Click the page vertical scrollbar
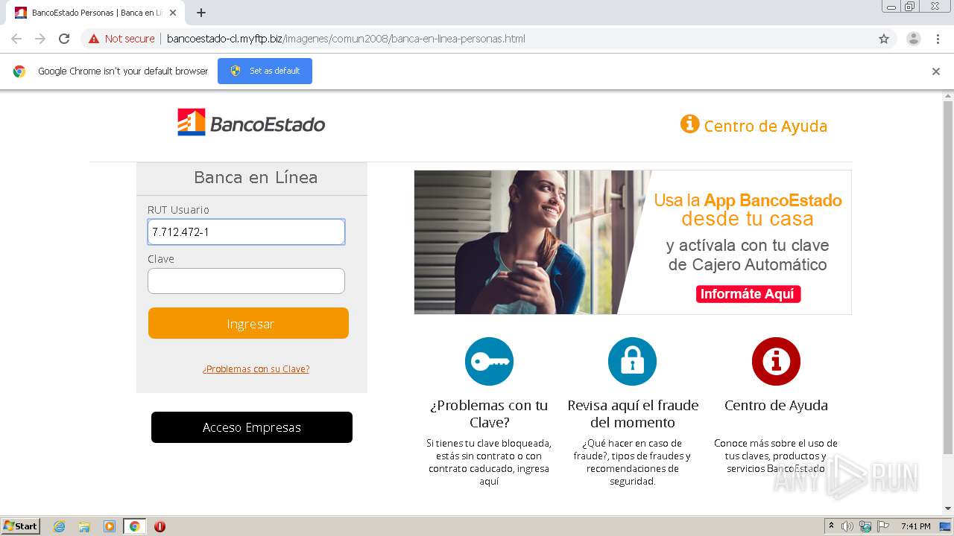954x536 pixels. point(948,277)
